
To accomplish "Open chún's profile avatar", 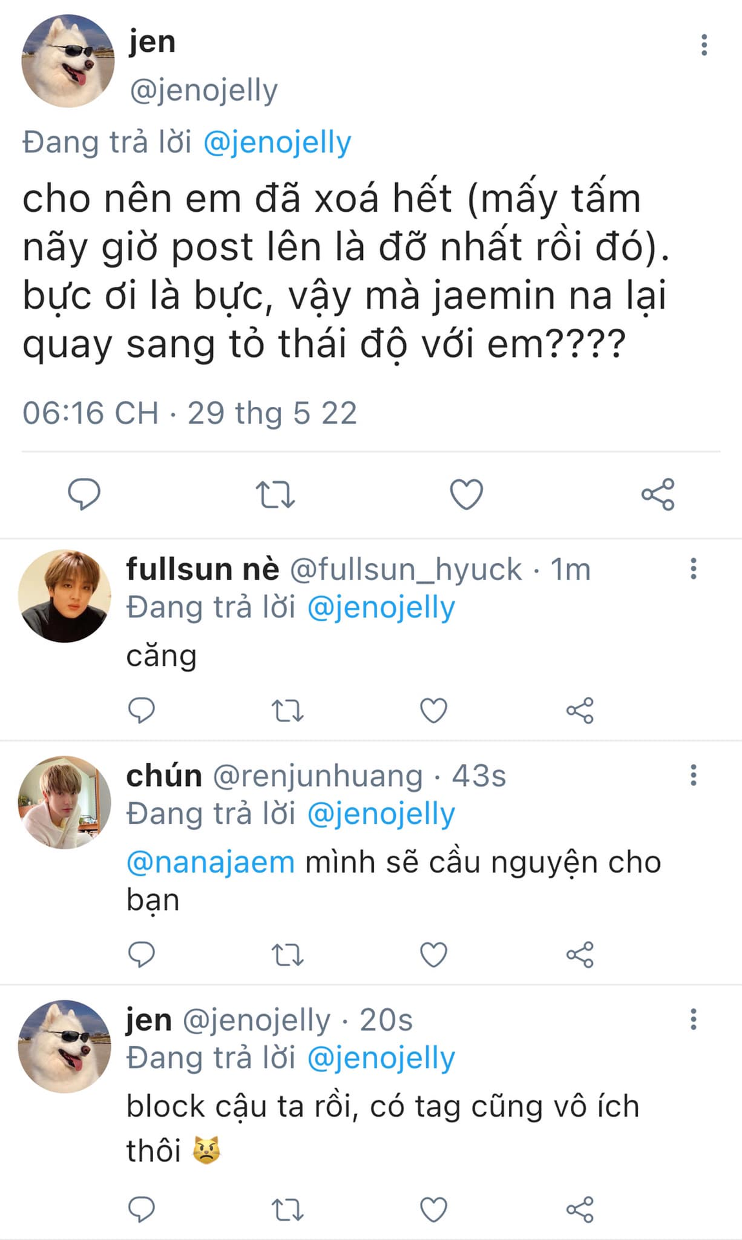I will click(65, 802).
